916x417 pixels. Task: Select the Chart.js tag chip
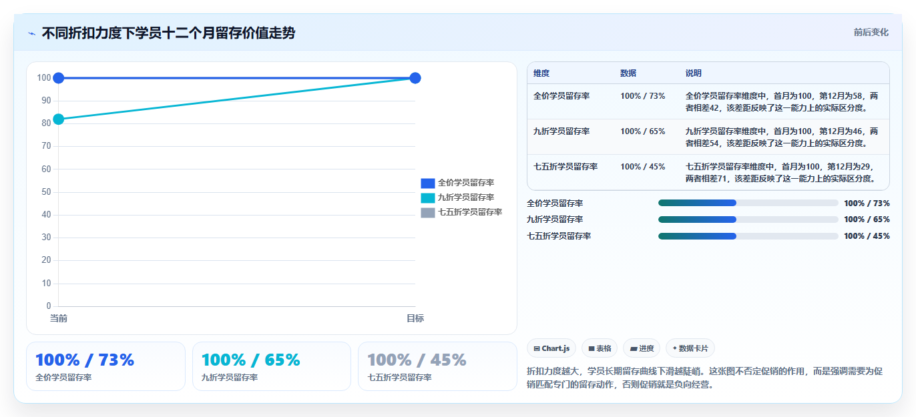pyautogui.click(x=551, y=348)
